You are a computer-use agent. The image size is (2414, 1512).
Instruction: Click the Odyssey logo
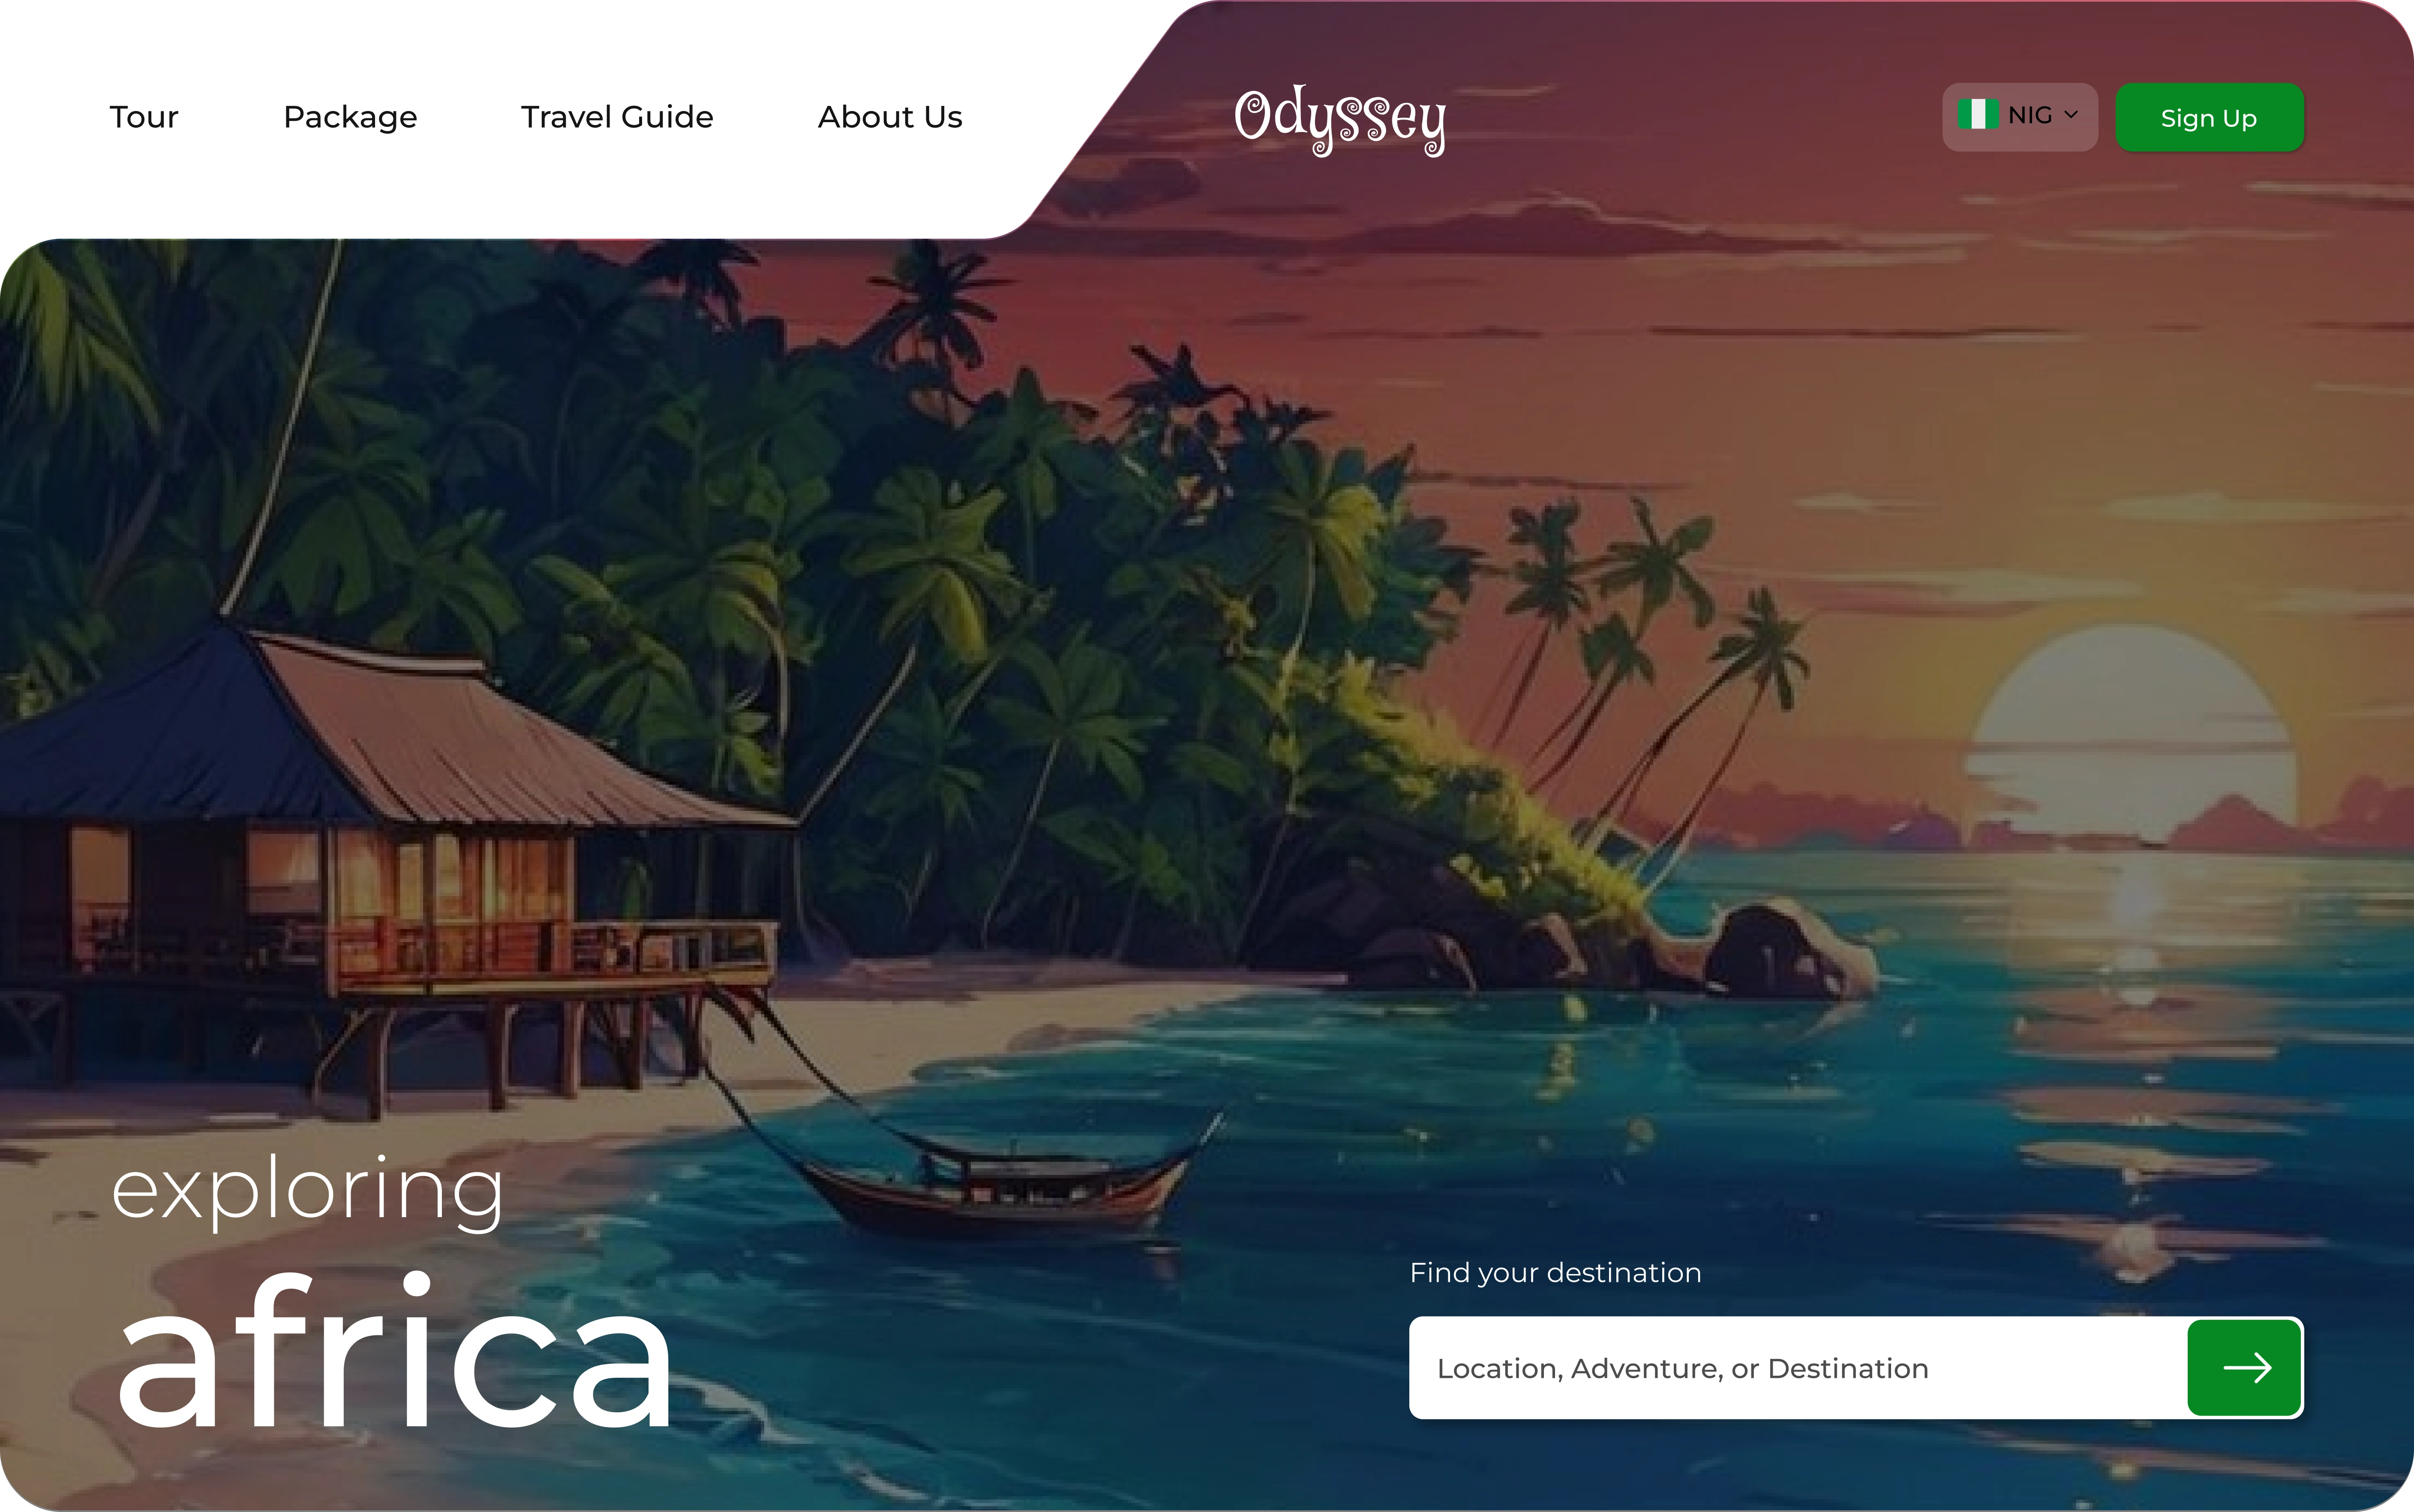(x=1340, y=120)
